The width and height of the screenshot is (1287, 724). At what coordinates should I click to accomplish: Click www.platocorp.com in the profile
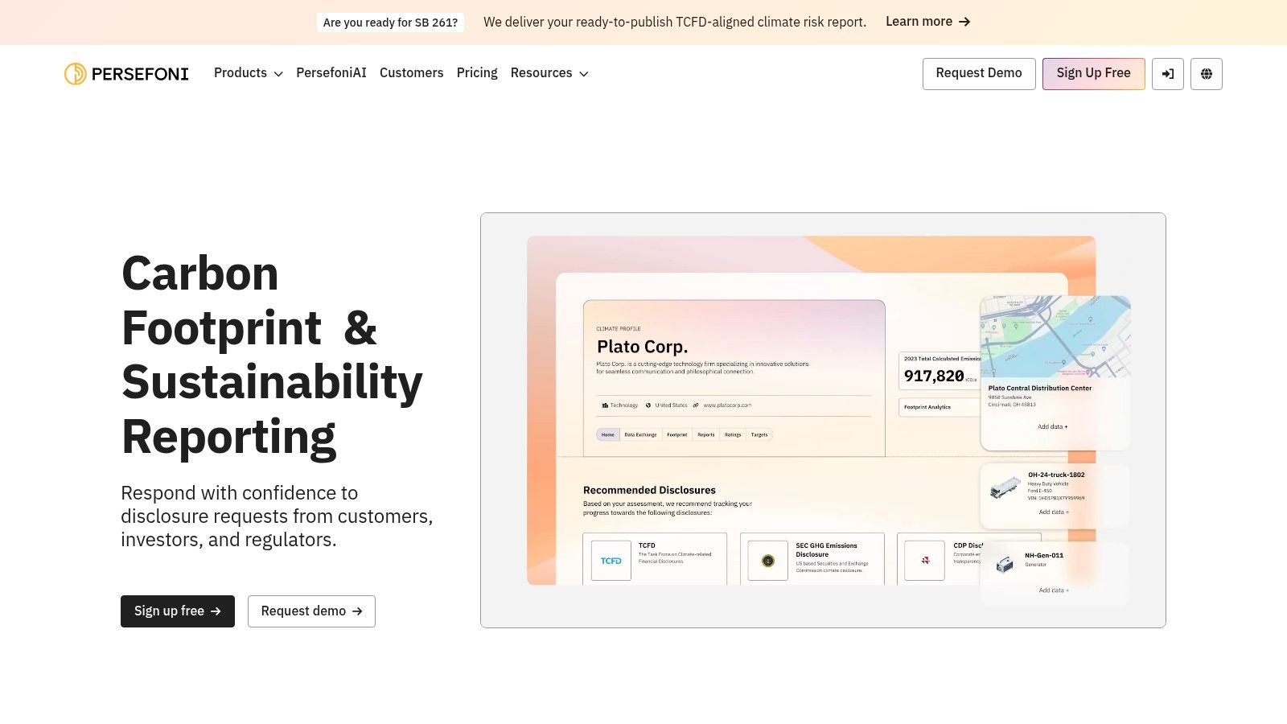[727, 405]
